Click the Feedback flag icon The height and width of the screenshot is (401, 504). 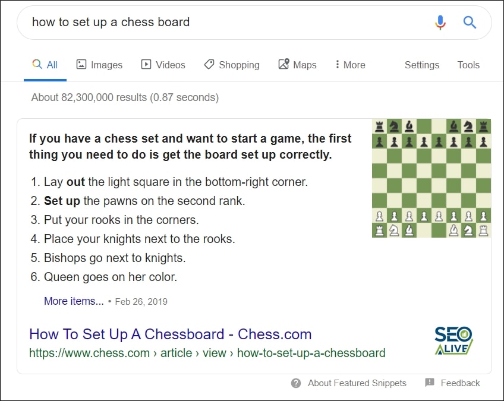coord(429,383)
